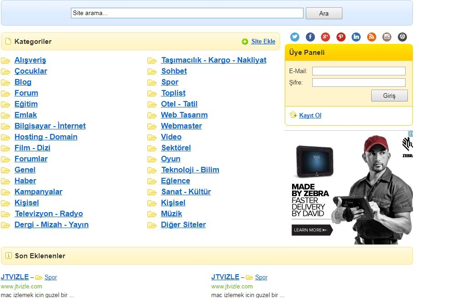Click the folder icon beside Webmaster
The width and height of the screenshot is (450, 298).
pyautogui.click(x=152, y=126)
